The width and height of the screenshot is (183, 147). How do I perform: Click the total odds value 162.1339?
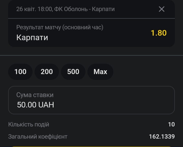tap(162, 137)
